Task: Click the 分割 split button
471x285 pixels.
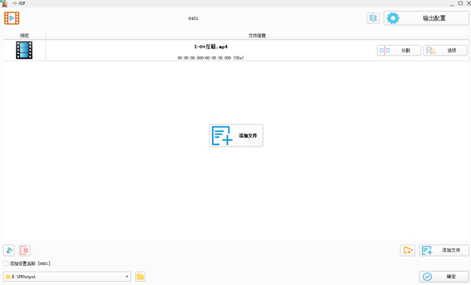Action: click(399, 50)
